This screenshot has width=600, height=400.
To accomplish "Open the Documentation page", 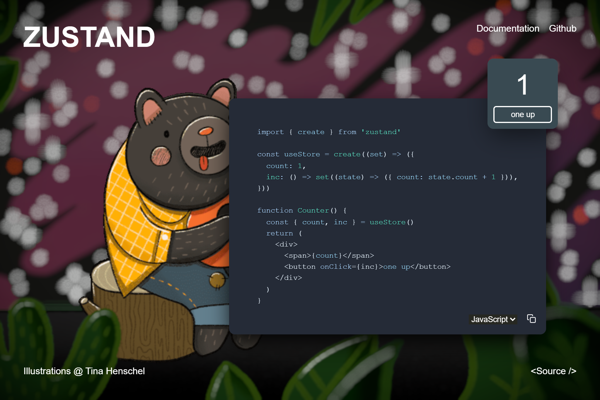I will (508, 28).
